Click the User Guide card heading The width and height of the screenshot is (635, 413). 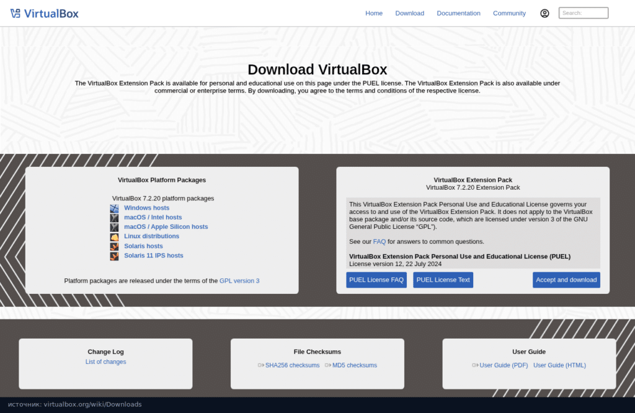coord(529,352)
